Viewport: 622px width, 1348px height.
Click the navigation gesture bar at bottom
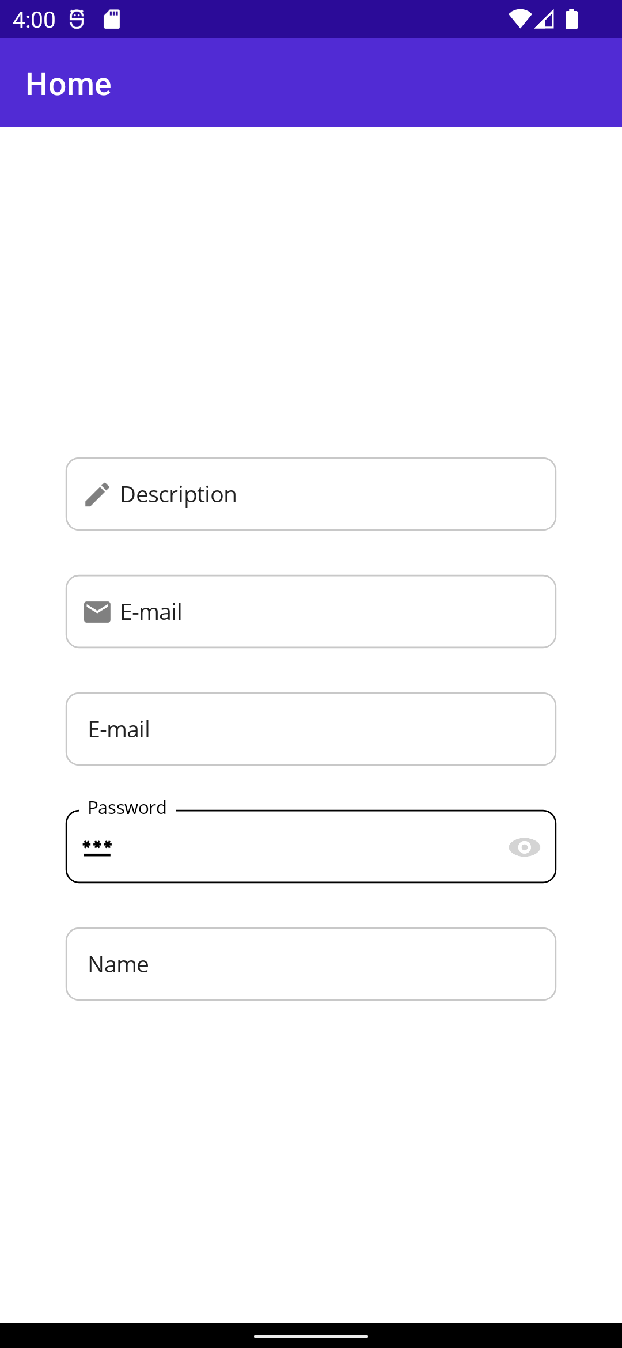pyautogui.click(x=311, y=1336)
